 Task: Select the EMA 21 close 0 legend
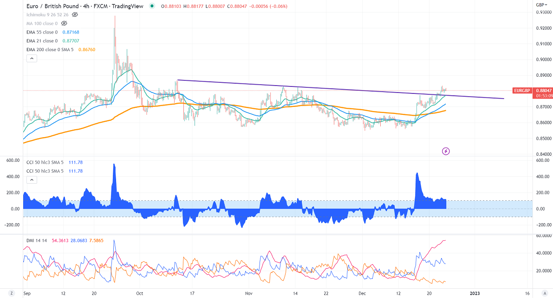coord(42,41)
